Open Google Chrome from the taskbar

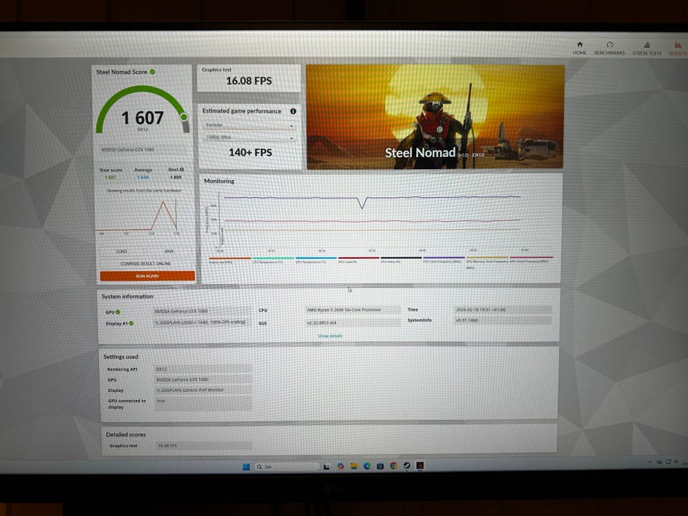click(x=393, y=466)
